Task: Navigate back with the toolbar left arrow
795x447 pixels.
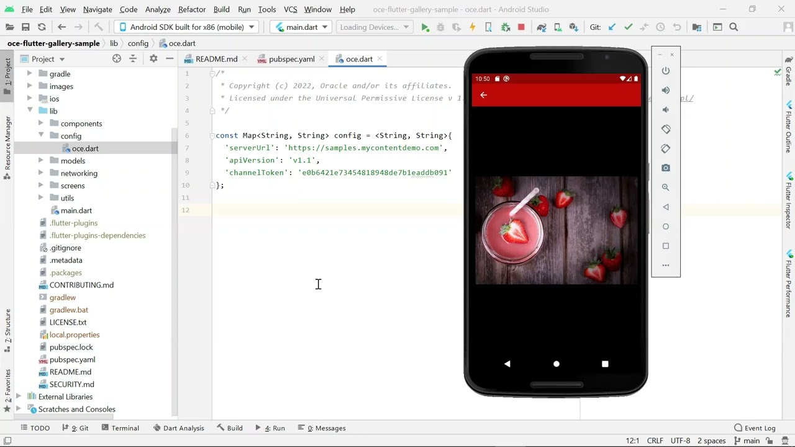Action: [x=61, y=27]
